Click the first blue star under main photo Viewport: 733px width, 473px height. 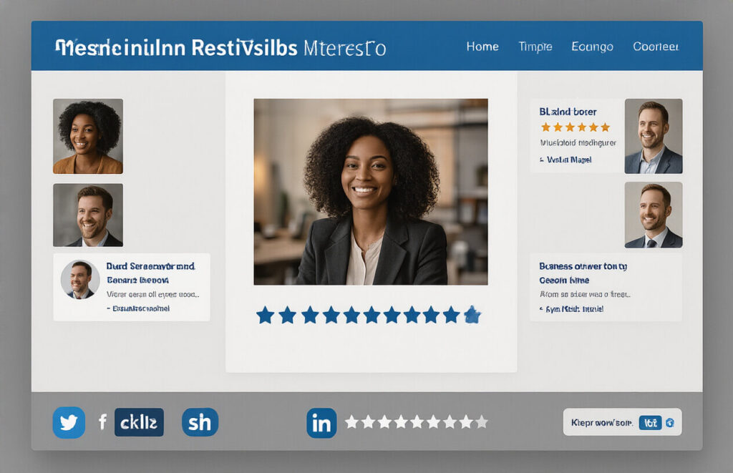click(266, 315)
